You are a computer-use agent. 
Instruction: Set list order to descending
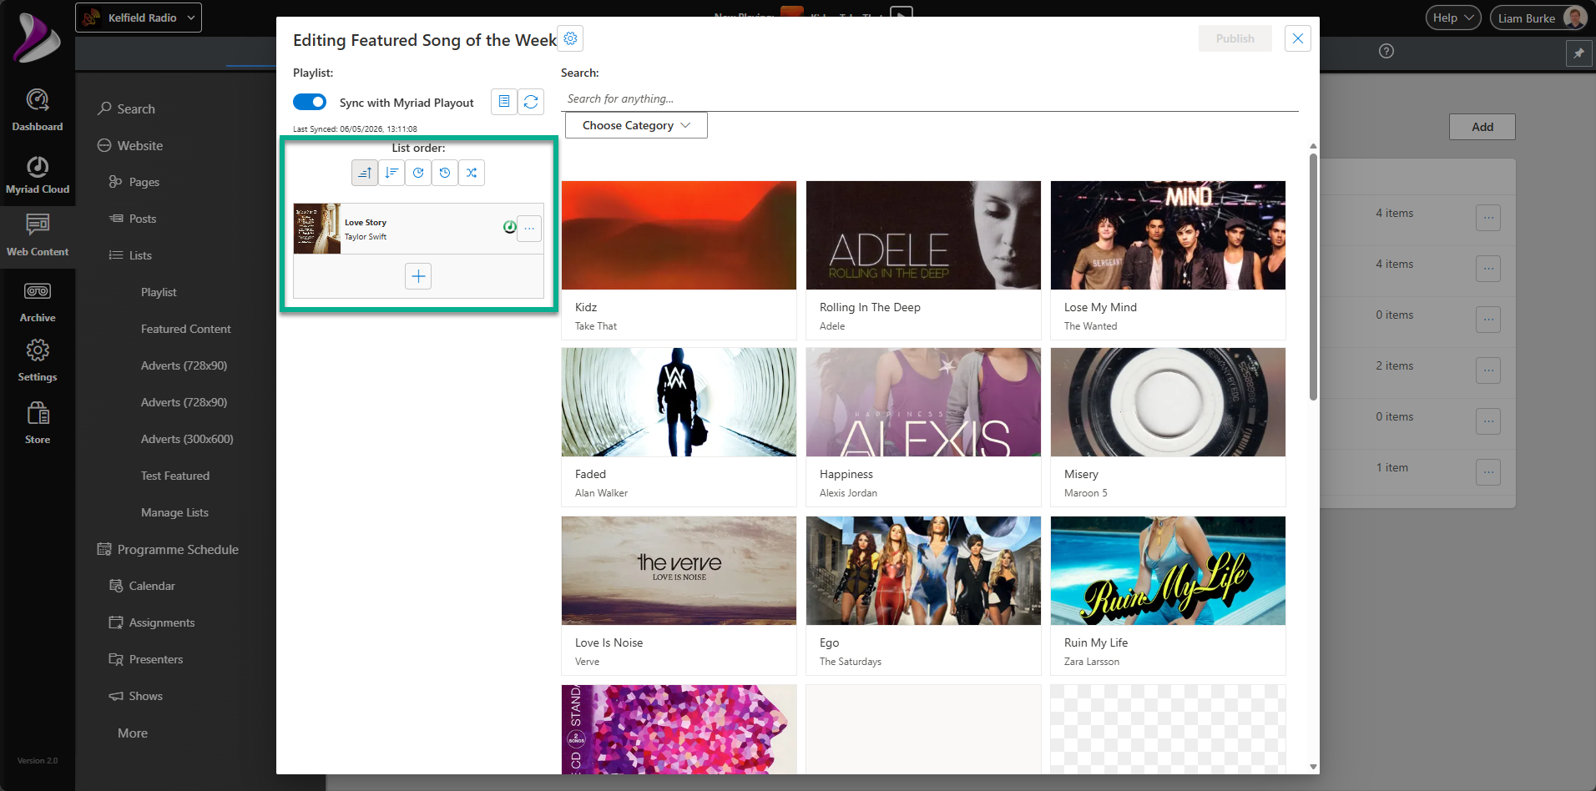tap(391, 173)
